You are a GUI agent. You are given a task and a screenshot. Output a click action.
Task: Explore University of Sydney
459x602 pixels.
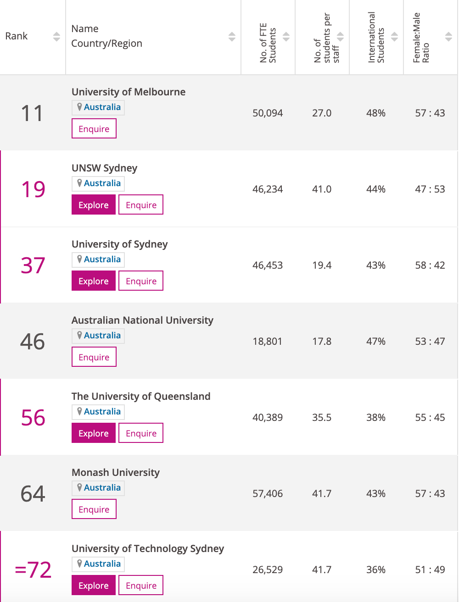click(x=94, y=281)
